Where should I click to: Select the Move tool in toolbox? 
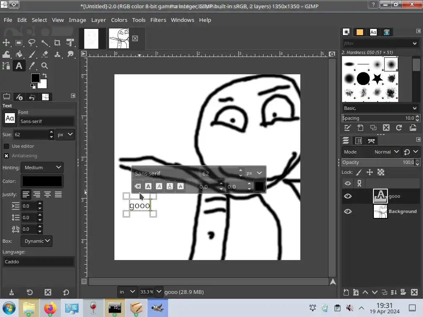[6, 43]
